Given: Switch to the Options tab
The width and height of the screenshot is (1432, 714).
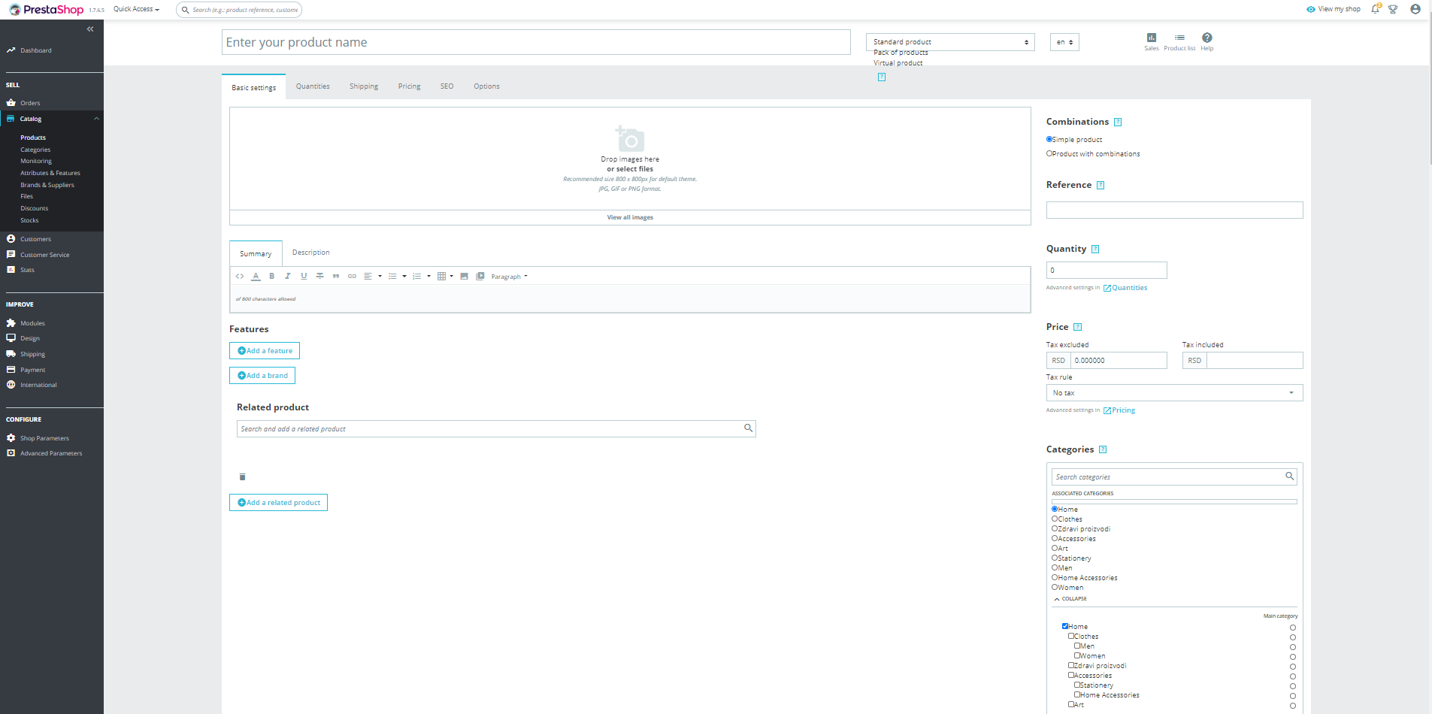Looking at the screenshot, I should (486, 86).
